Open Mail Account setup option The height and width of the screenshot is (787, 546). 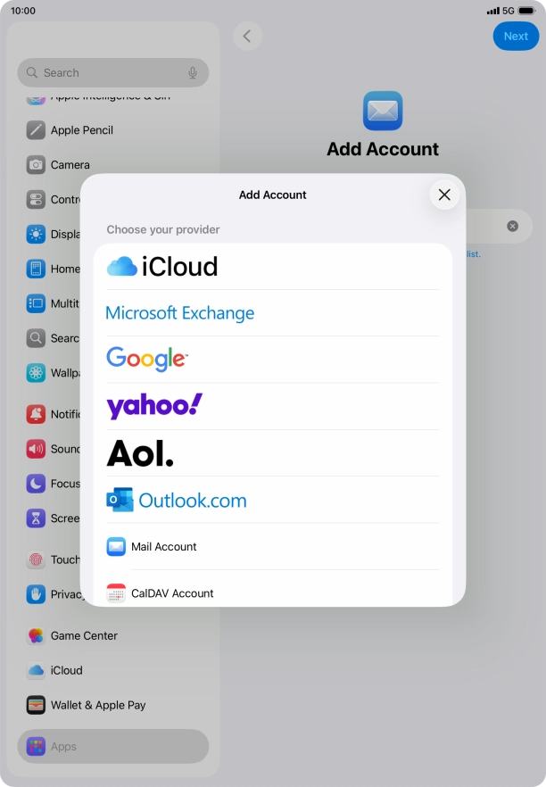click(x=164, y=547)
